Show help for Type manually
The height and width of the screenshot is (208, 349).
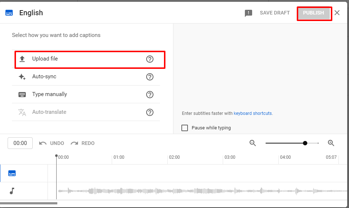pos(150,95)
